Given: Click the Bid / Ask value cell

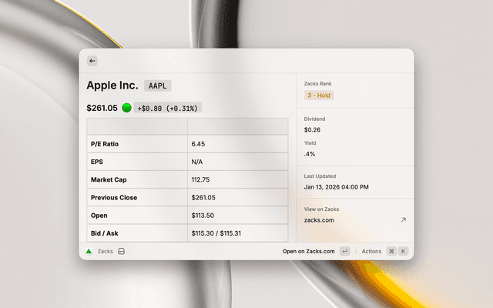Looking at the screenshot, I should click(x=216, y=233).
